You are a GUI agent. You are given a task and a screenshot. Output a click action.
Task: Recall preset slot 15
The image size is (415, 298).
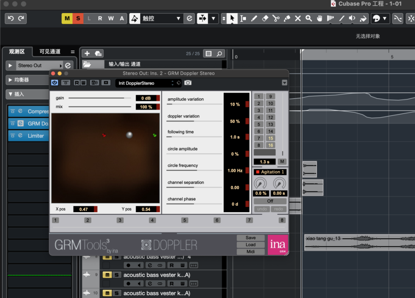(x=271, y=138)
